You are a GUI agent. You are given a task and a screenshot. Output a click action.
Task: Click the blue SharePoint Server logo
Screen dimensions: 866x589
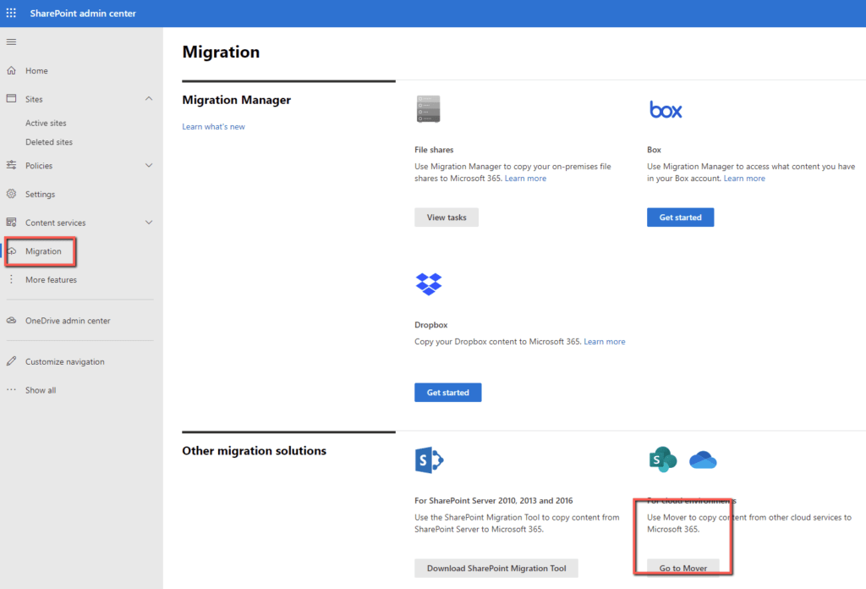(x=429, y=460)
